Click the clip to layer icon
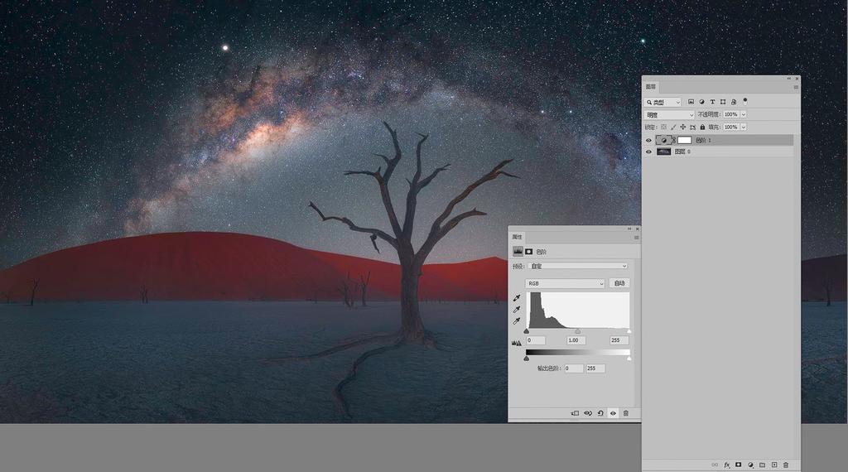The image size is (848, 472). coord(575,413)
